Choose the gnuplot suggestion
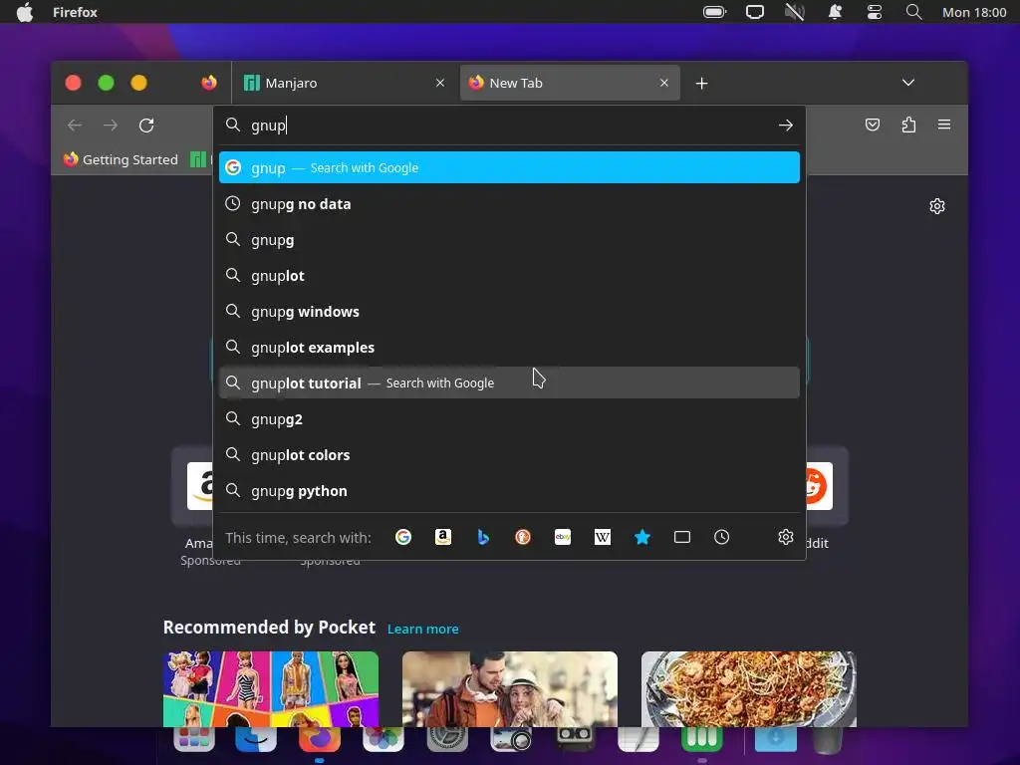Viewport: 1020px width, 765px height. (x=509, y=275)
